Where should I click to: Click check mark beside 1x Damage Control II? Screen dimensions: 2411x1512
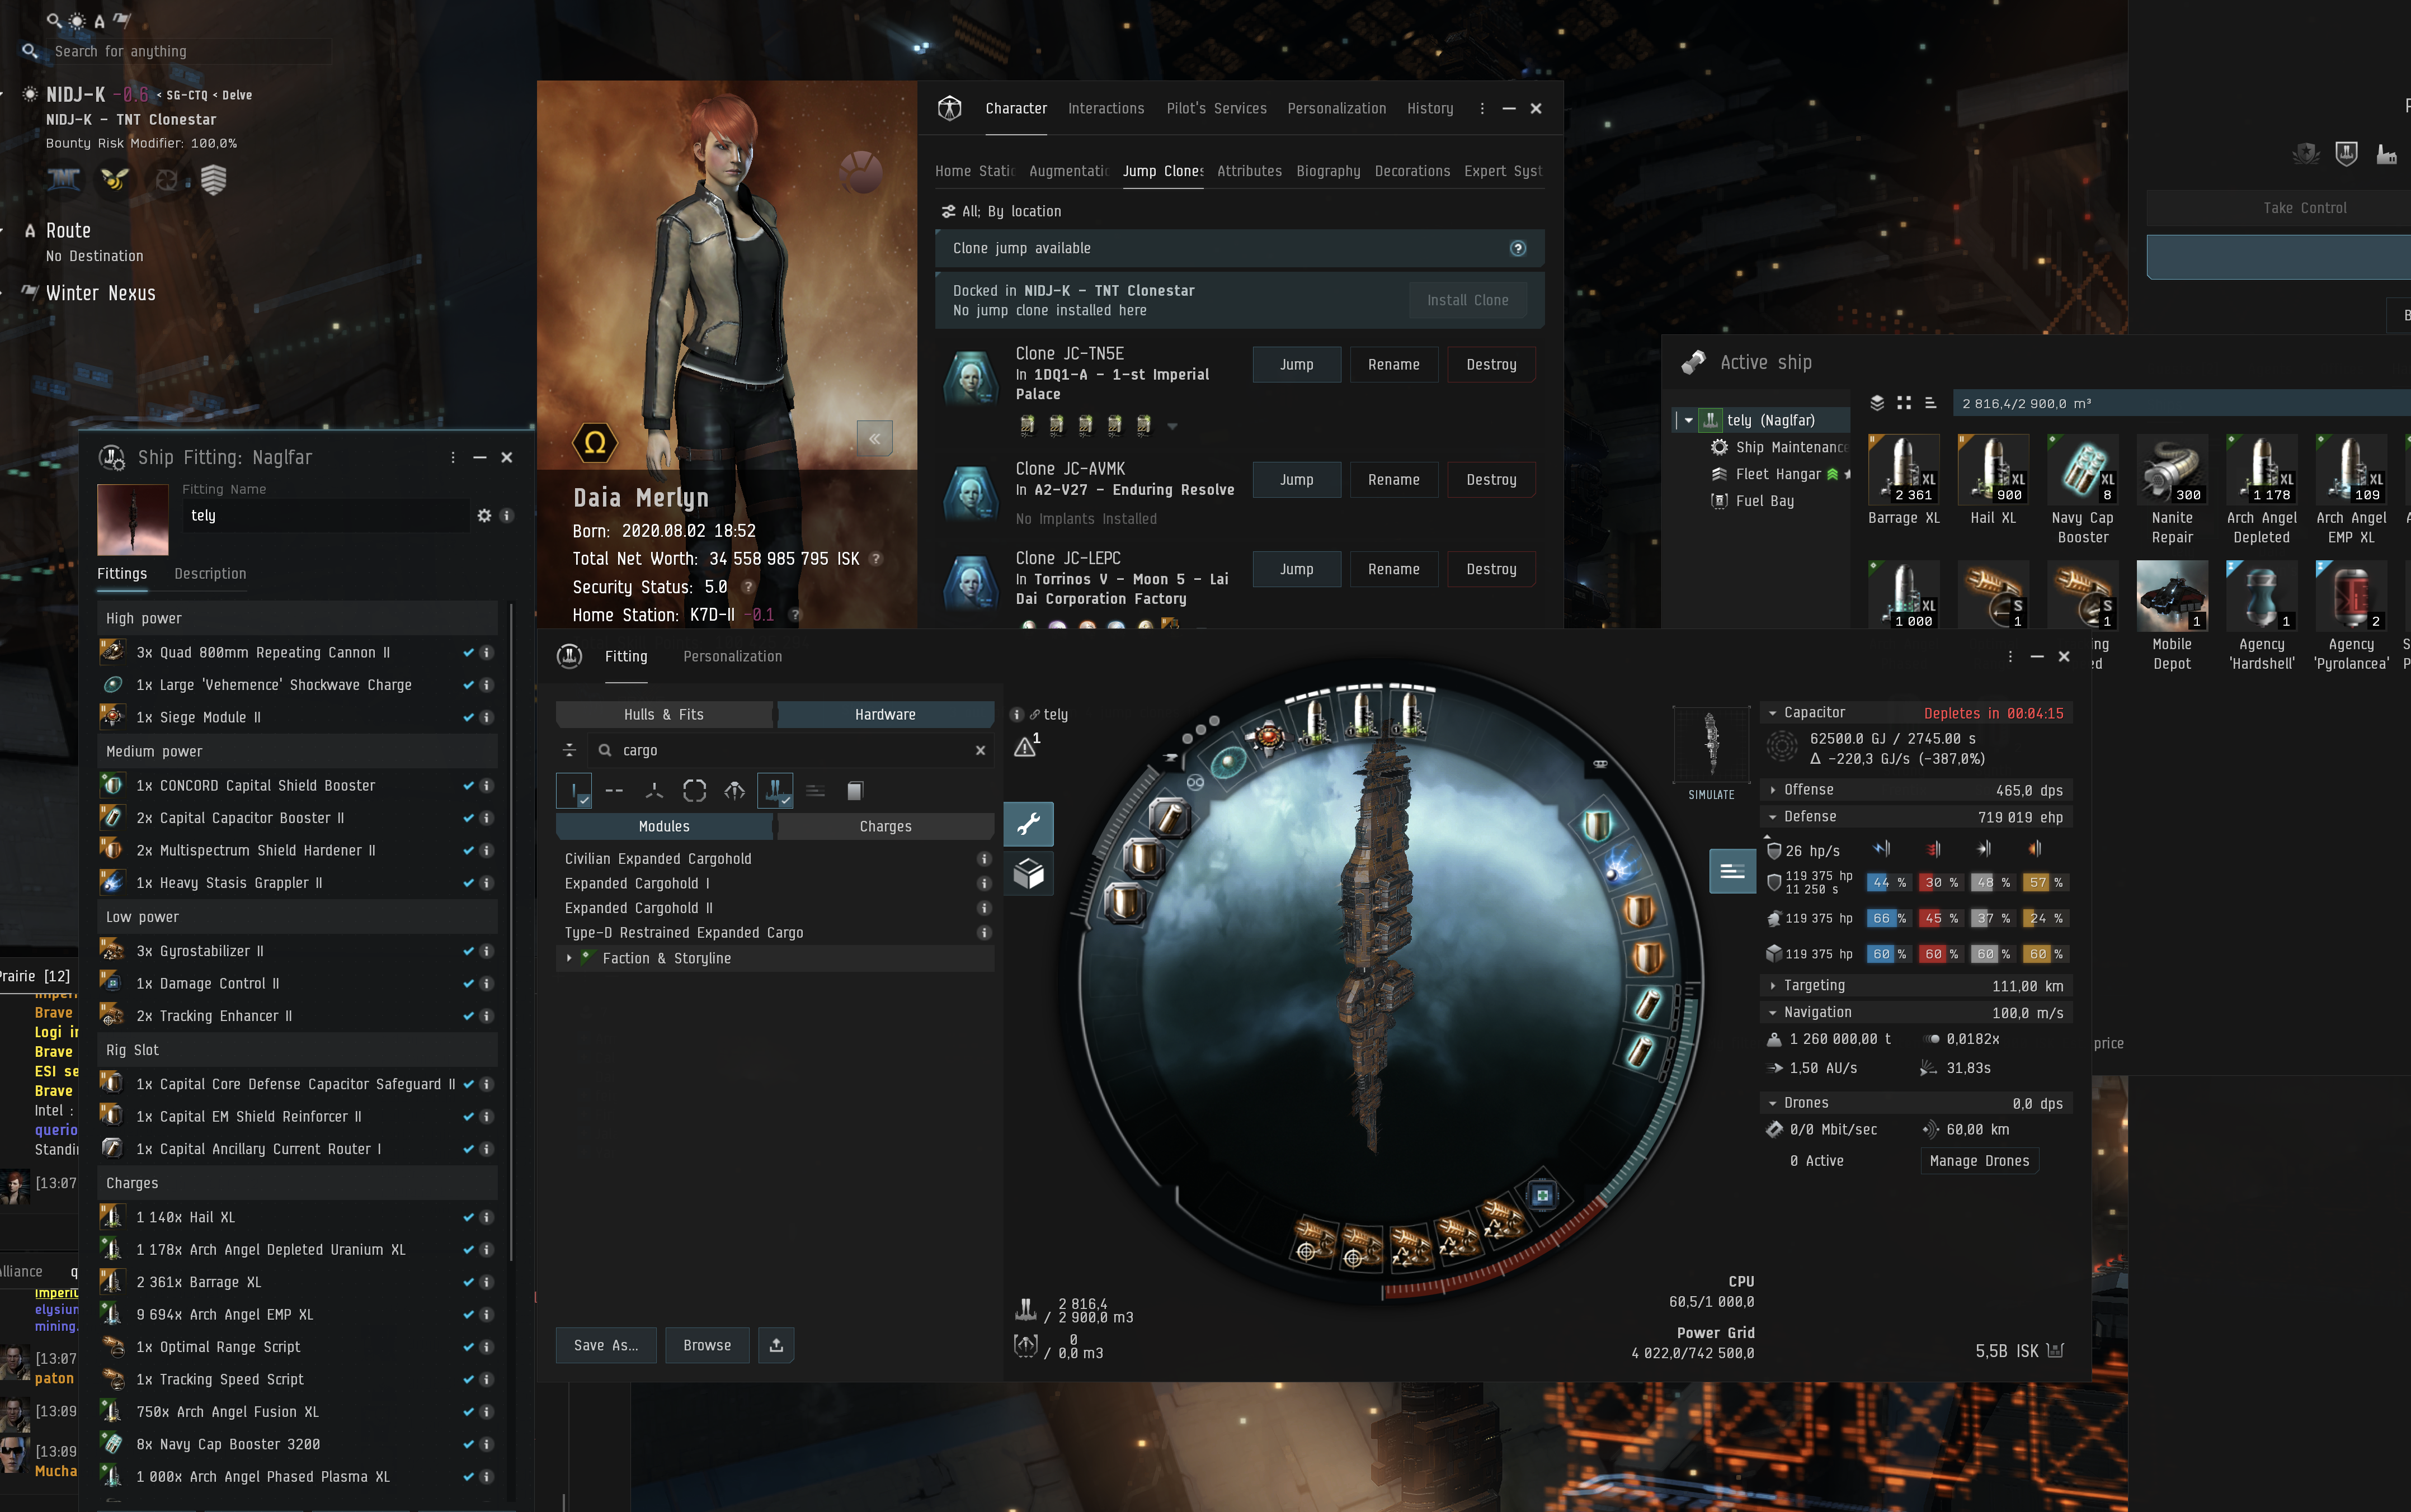pyautogui.click(x=468, y=984)
